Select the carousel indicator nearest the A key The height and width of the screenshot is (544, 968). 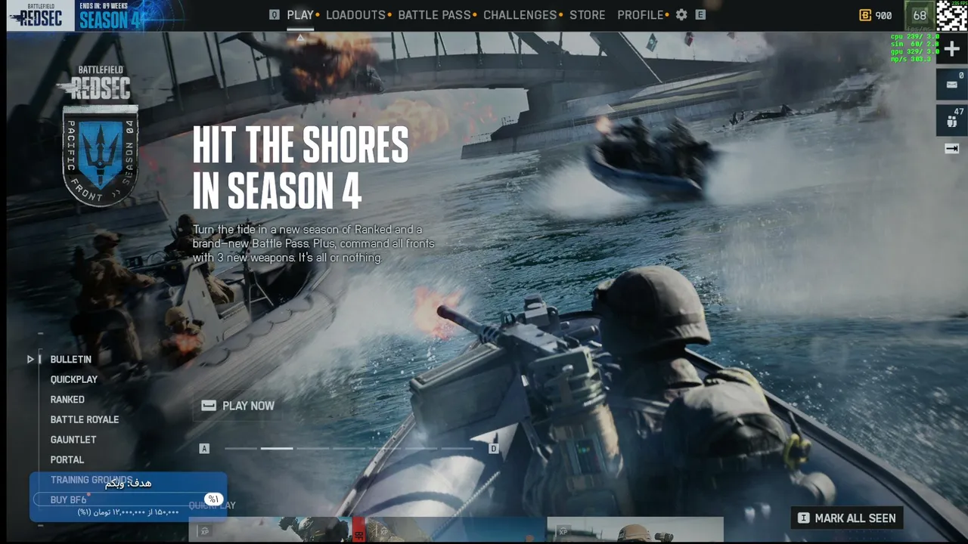(240, 449)
